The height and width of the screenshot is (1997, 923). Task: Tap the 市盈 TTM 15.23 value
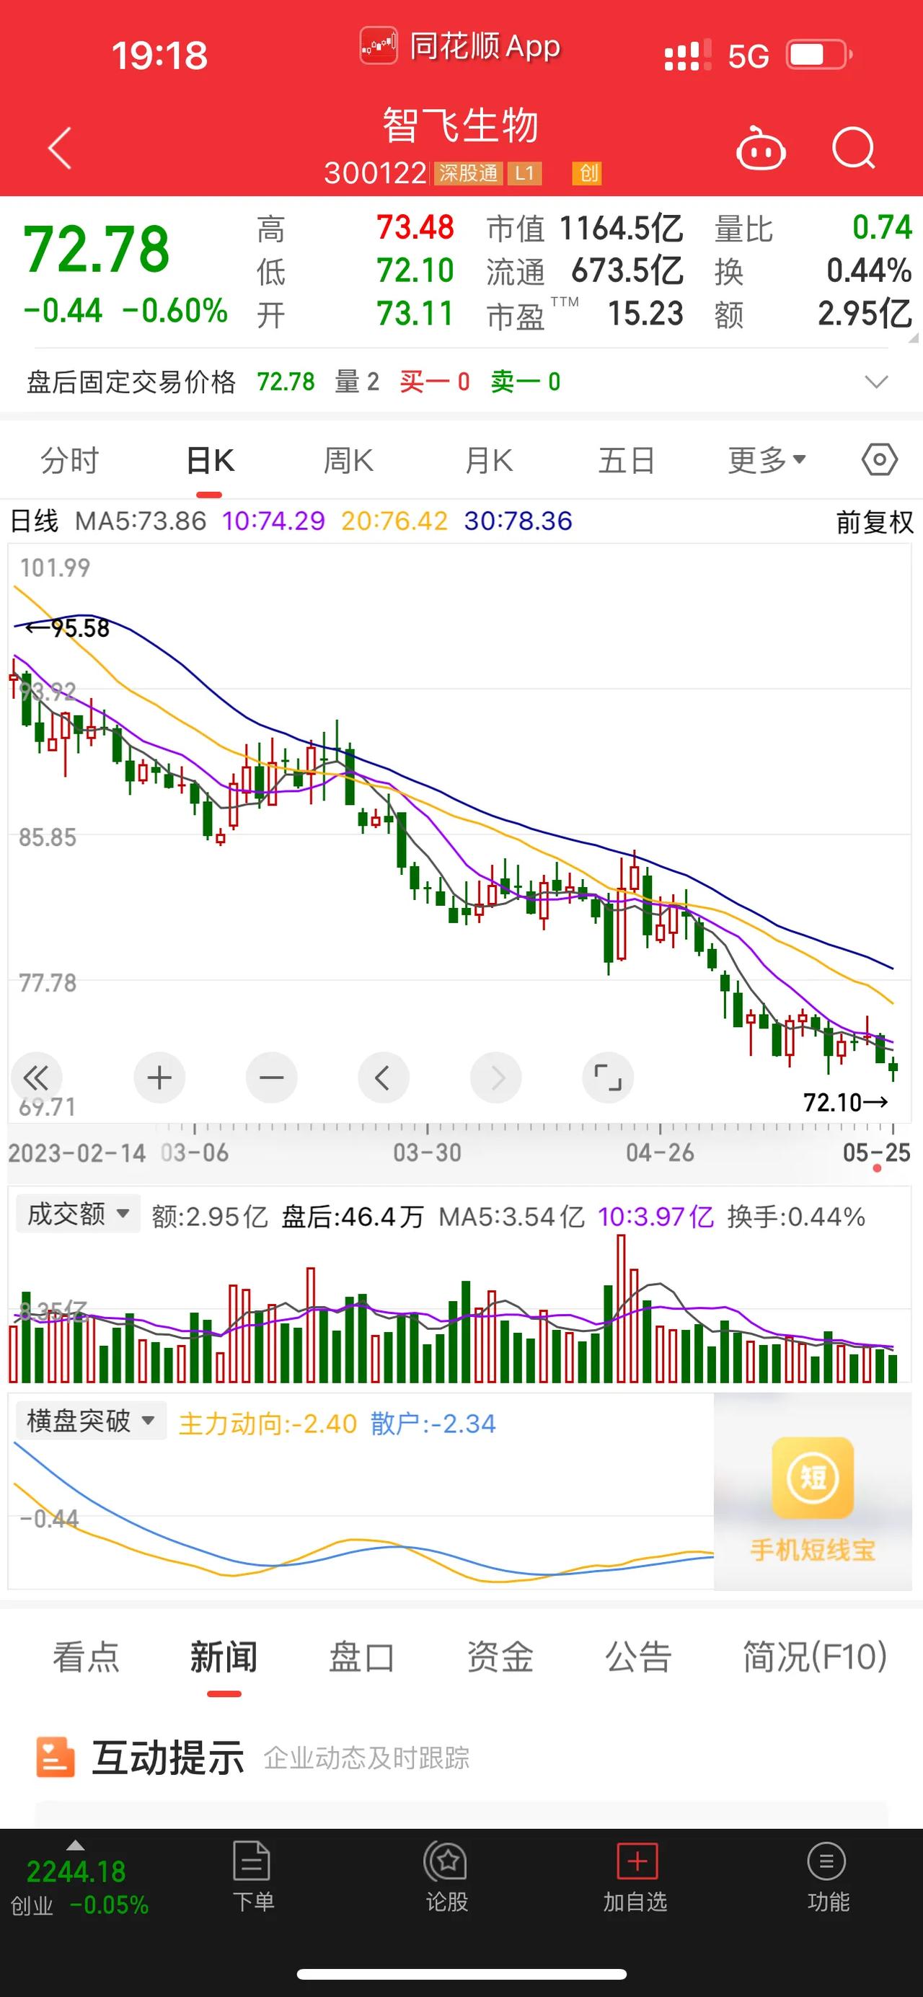point(645,314)
